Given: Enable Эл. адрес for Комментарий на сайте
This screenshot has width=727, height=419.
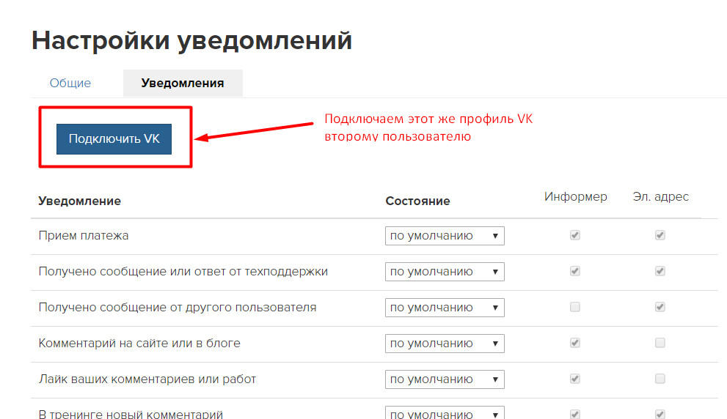Looking at the screenshot, I should 660,343.
